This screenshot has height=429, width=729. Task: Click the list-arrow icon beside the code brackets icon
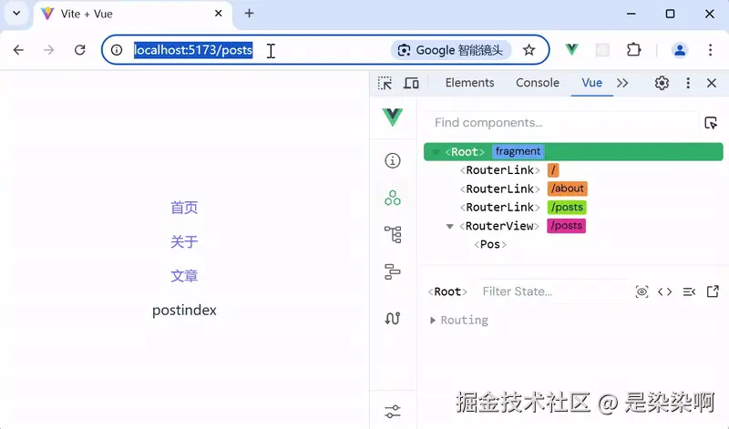tap(689, 291)
